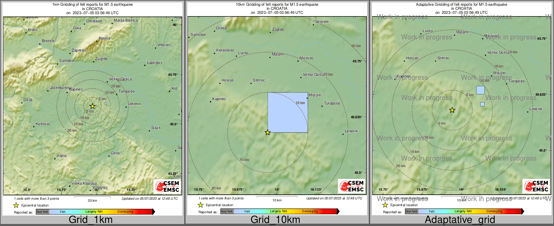Click the 'Vojnic' label on the Grid_1km map

coord(62,156)
